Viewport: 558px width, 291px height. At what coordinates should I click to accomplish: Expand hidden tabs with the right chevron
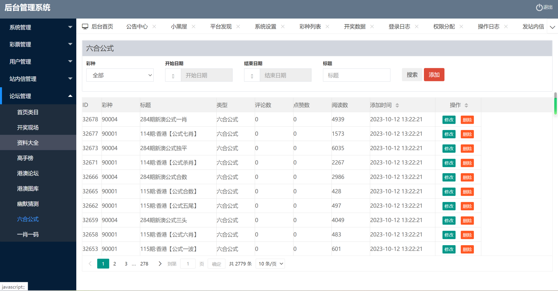tap(553, 27)
